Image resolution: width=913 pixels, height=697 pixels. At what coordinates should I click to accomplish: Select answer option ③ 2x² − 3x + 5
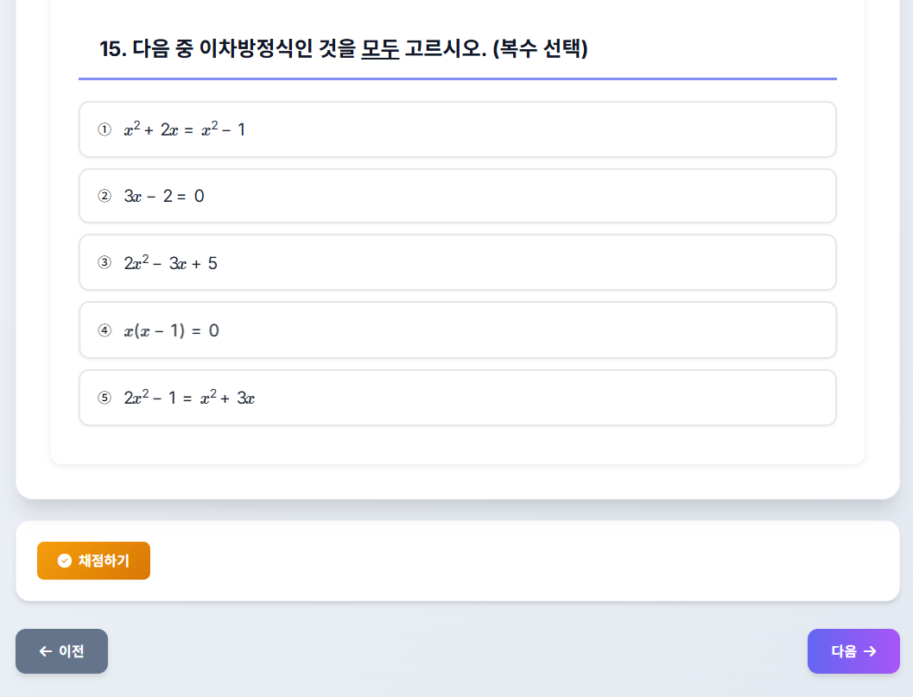tap(458, 262)
